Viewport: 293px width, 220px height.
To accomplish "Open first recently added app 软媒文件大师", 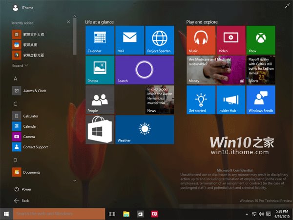I will pyautogui.click(x=28, y=34).
